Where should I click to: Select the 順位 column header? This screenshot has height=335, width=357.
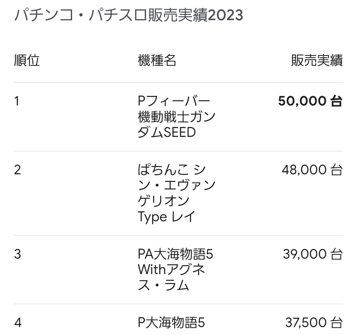[x=27, y=60]
